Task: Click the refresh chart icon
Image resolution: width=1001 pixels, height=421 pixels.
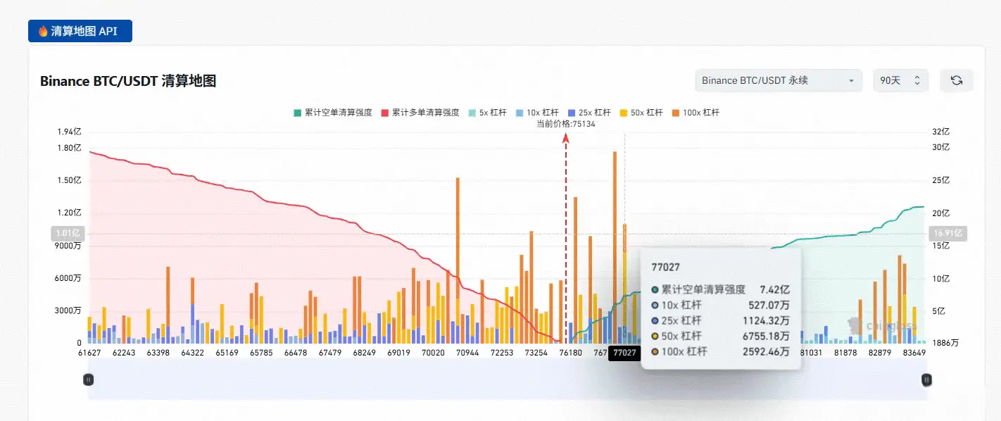Action: click(x=956, y=80)
